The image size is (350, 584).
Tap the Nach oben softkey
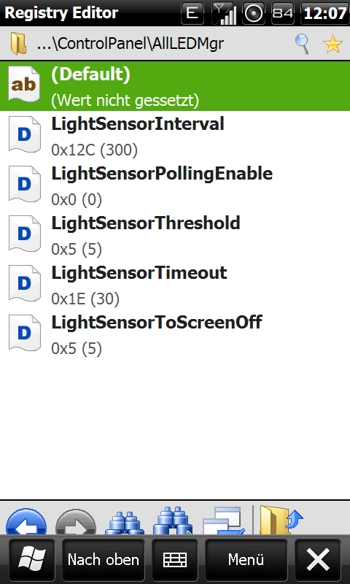[x=103, y=560]
